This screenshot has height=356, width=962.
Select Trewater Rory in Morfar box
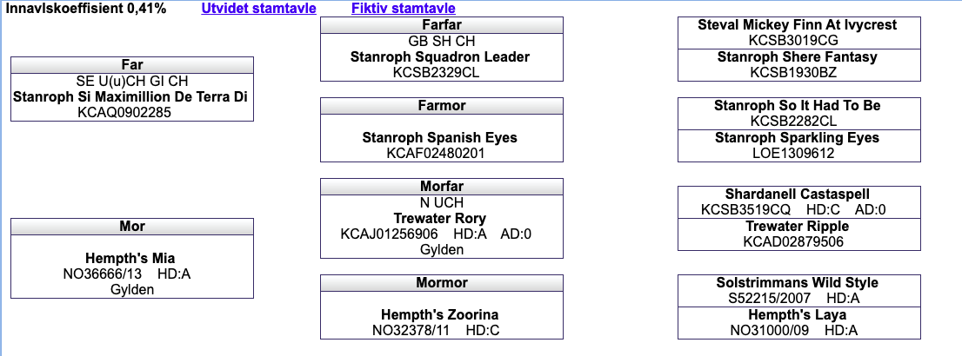point(440,219)
